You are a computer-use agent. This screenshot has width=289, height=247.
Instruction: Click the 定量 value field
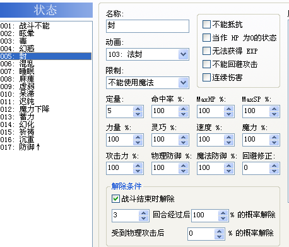click(120, 111)
